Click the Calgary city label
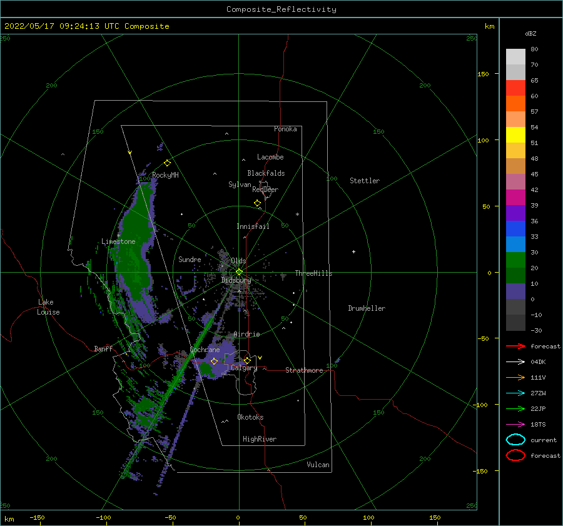This screenshot has width=563, height=526. [x=244, y=368]
